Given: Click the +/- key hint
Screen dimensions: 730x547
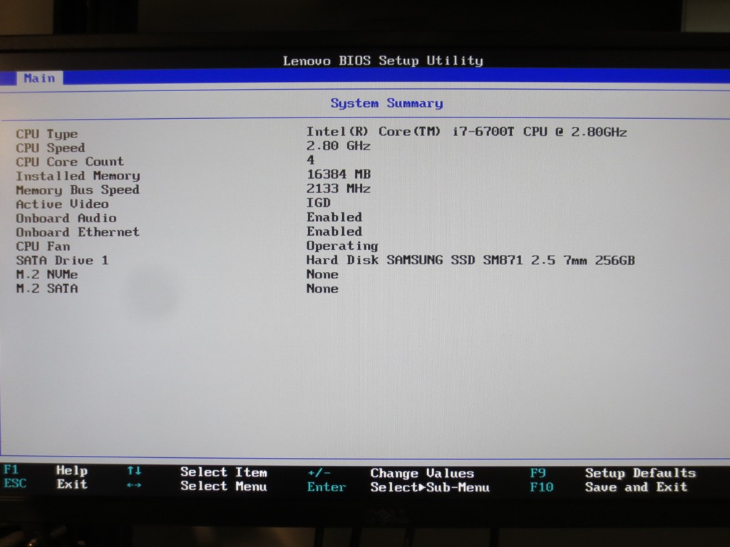Looking at the screenshot, I should [x=319, y=473].
